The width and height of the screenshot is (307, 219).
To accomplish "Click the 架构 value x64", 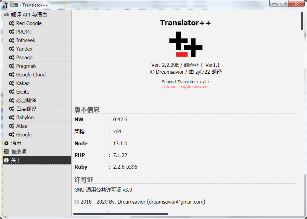I will (117, 132).
